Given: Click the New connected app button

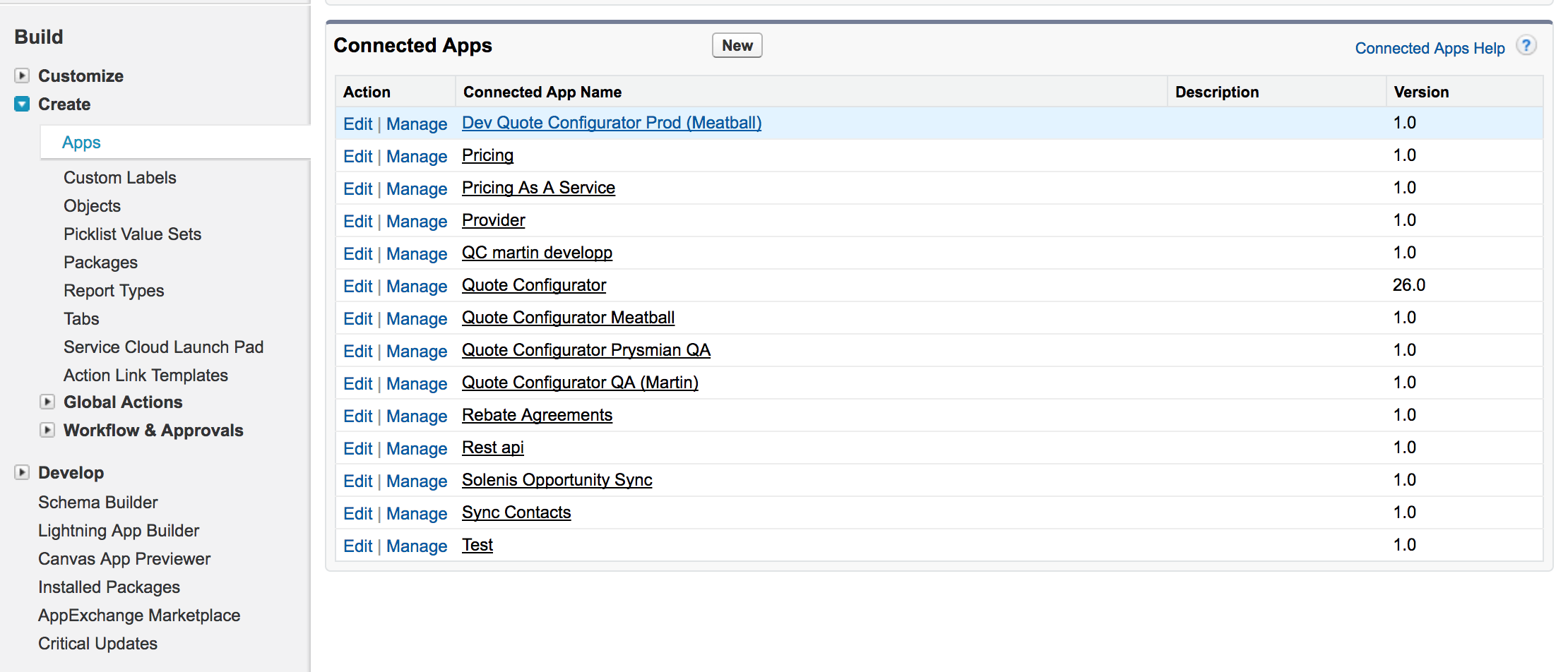Looking at the screenshot, I should (x=737, y=46).
